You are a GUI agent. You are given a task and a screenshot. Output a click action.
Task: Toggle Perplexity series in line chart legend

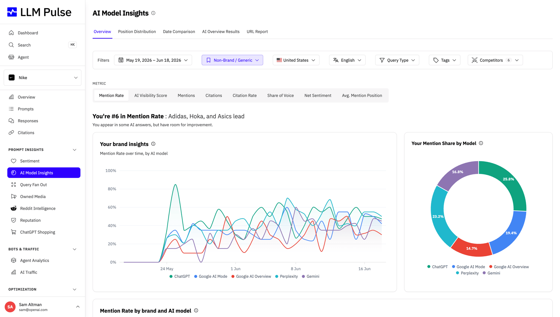[x=287, y=276]
